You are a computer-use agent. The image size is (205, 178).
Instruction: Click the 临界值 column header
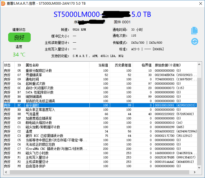143,65
